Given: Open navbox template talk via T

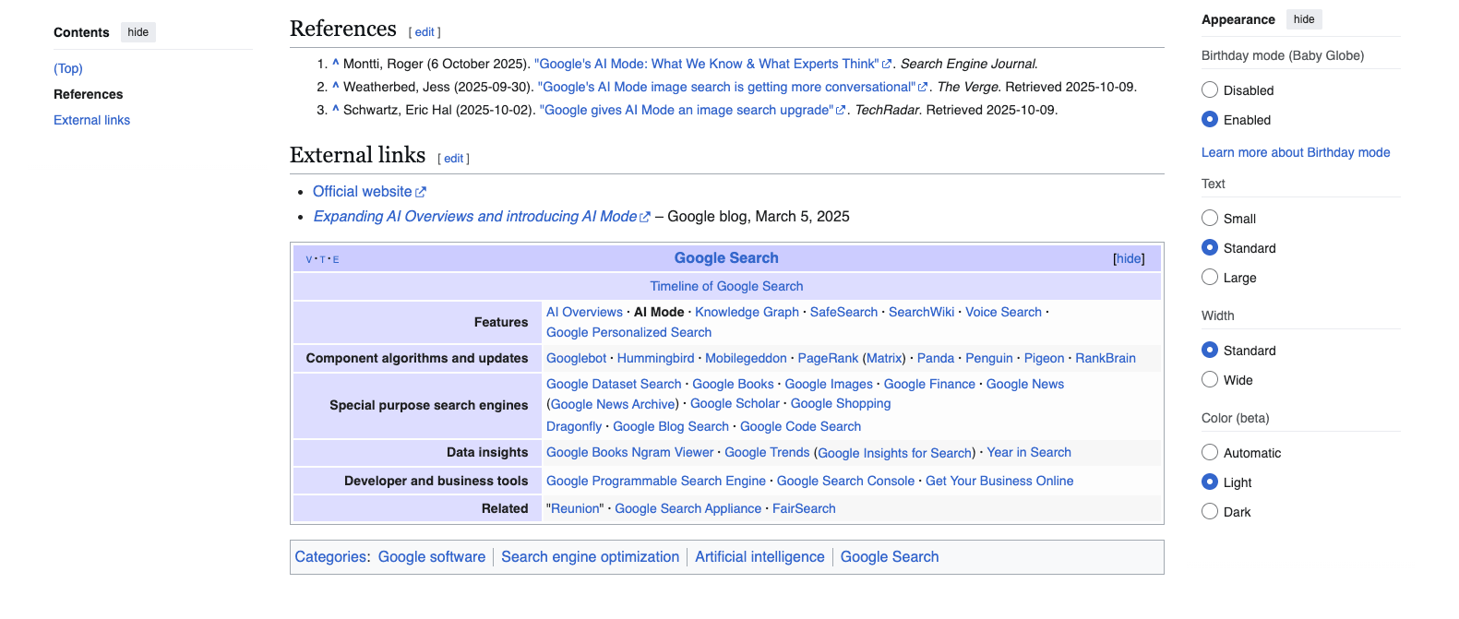Looking at the screenshot, I should point(322,259).
